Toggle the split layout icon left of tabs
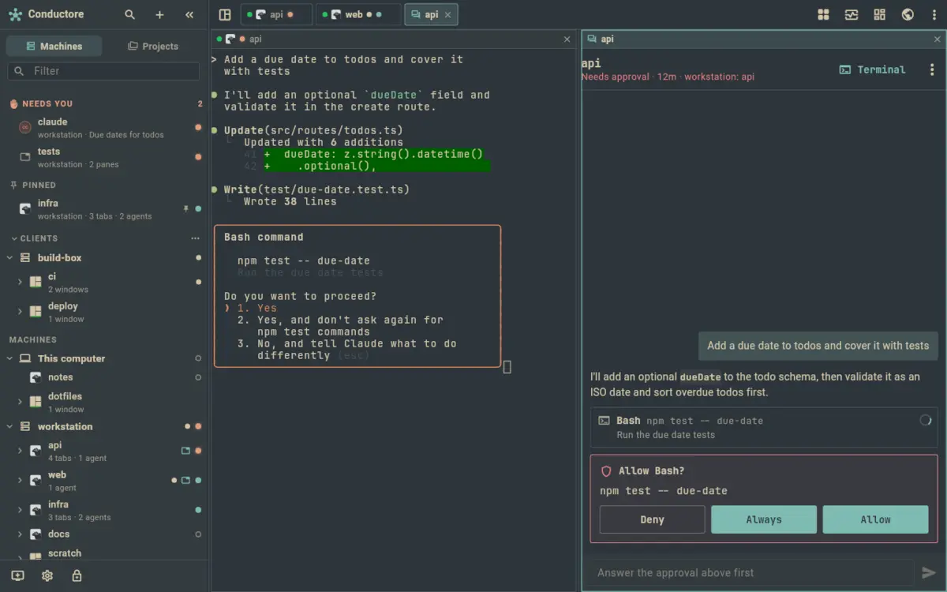The image size is (947, 592). coord(225,14)
